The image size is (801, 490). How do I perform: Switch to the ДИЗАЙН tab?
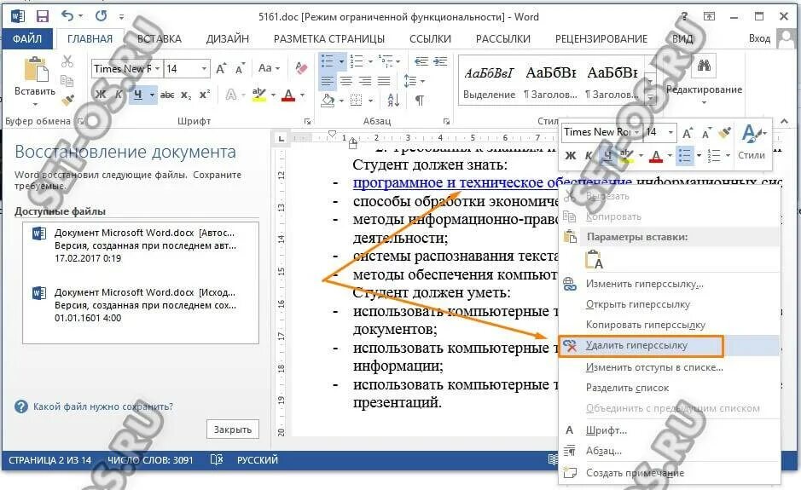[x=227, y=39]
